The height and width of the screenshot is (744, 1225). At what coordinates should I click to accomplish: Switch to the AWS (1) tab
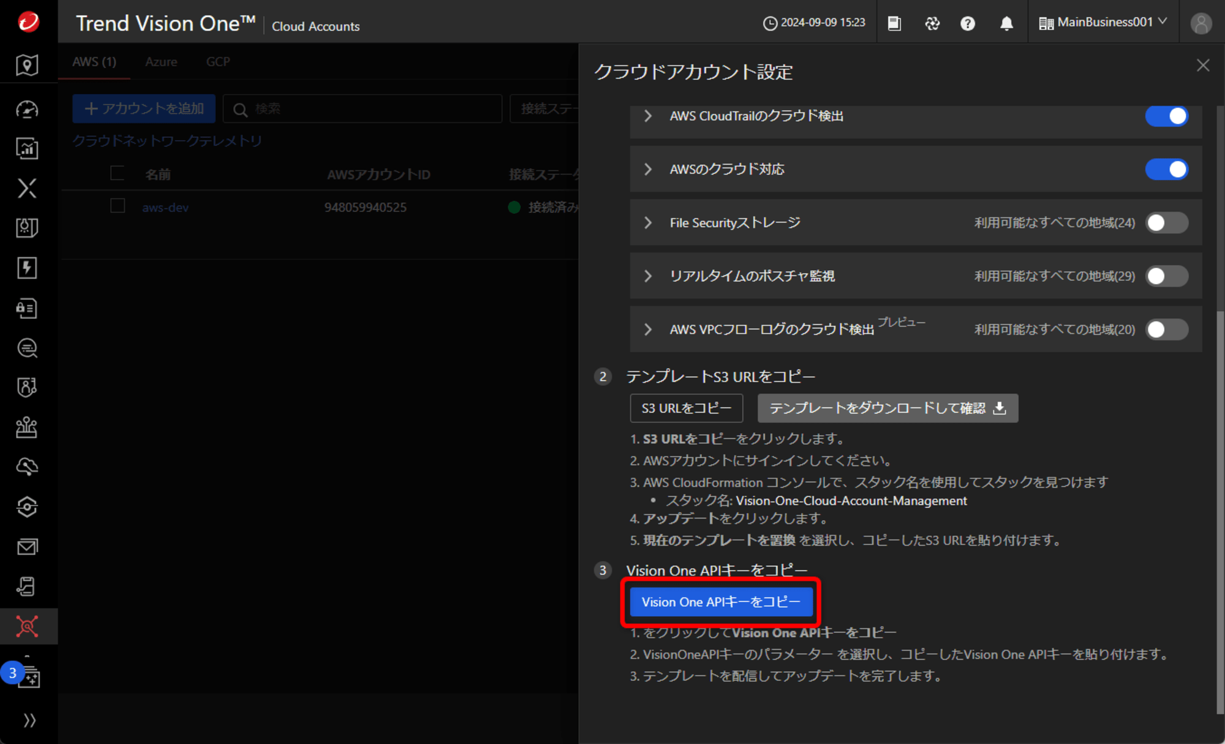click(94, 62)
